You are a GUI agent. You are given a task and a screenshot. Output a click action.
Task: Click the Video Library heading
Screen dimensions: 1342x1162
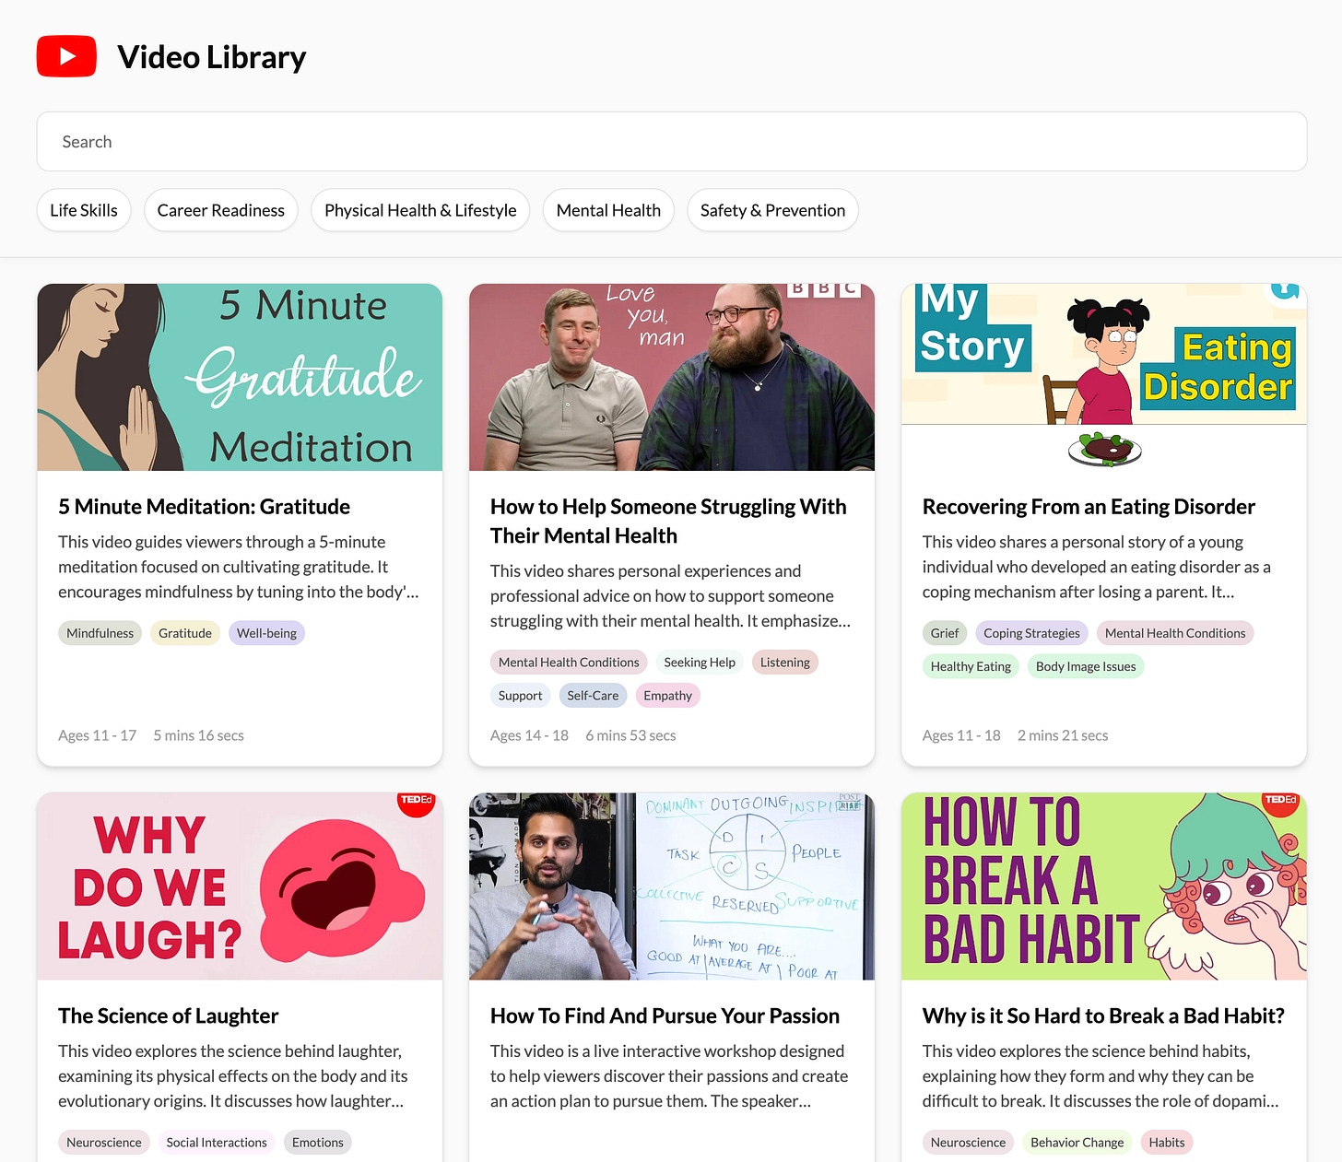click(x=211, y=57)
